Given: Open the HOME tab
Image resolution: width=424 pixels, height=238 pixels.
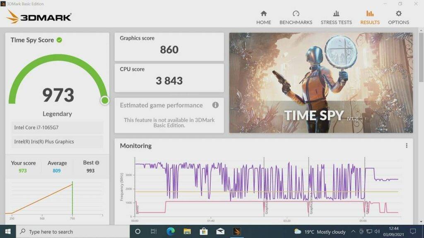Looking at the screenshot, I should (x=263, y=17).
